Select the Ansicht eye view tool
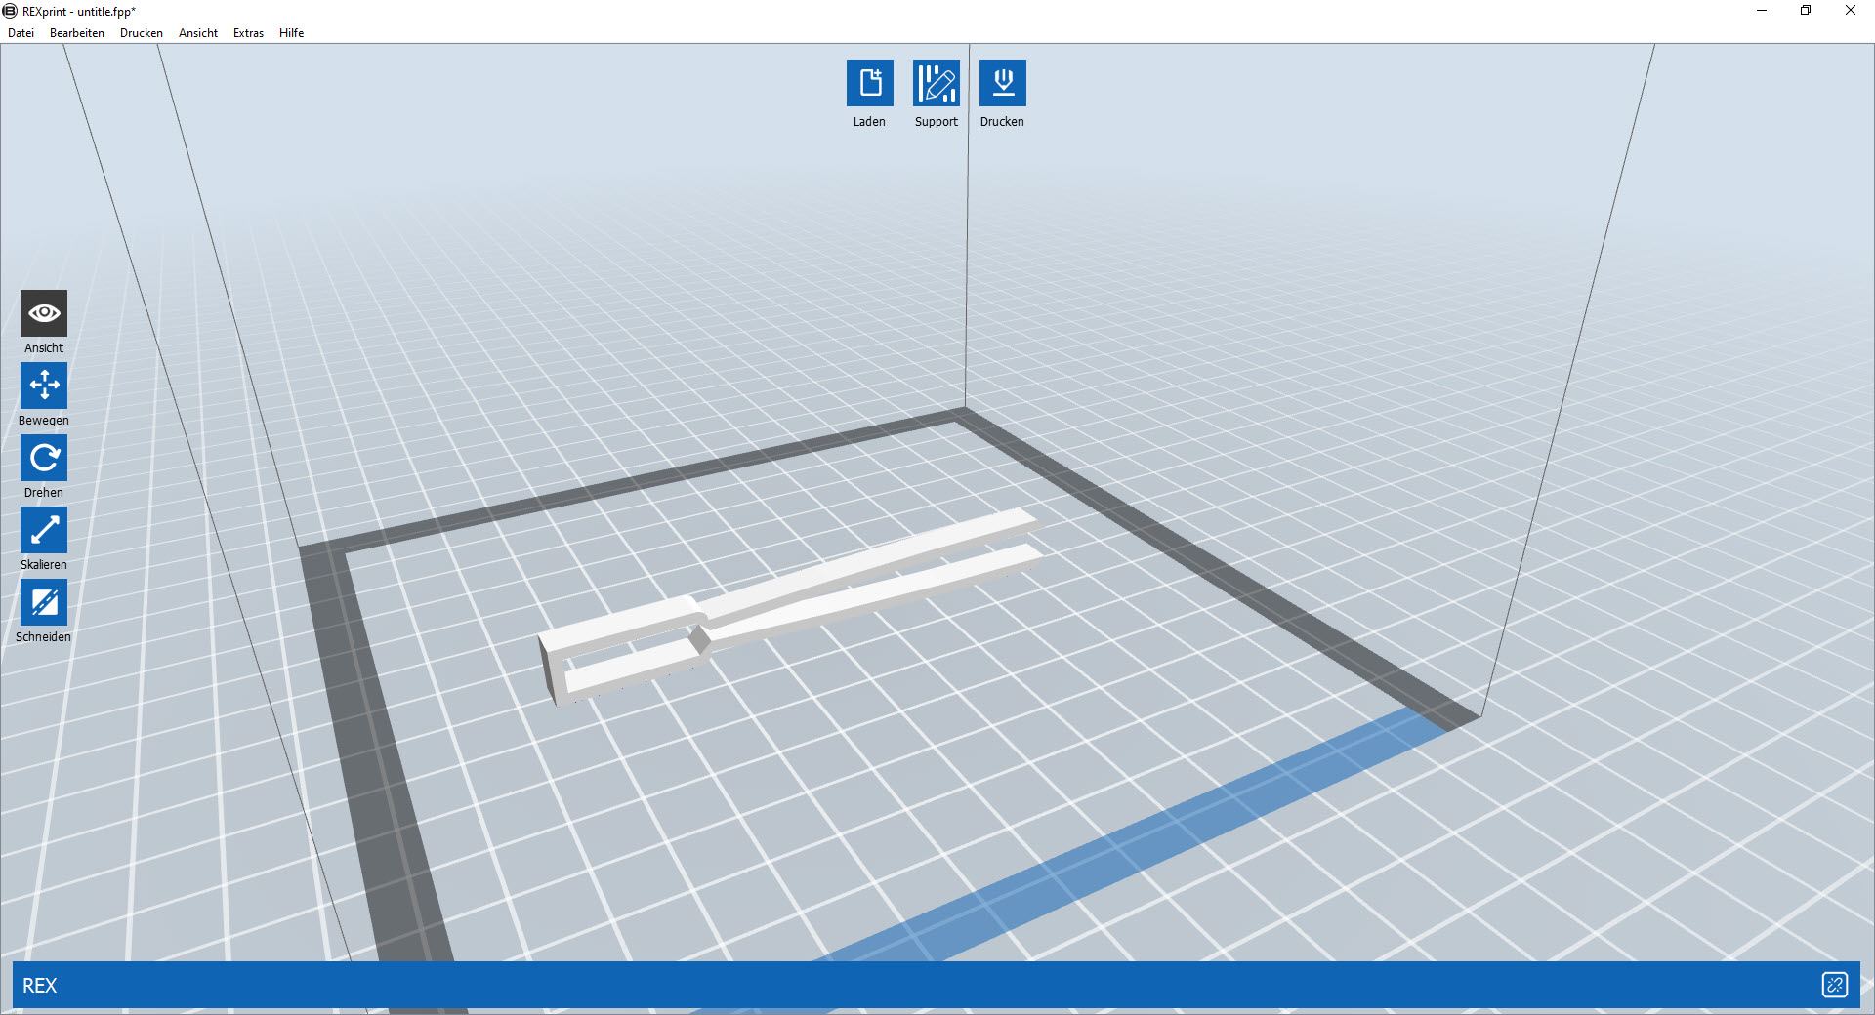The width and height of the screenshot is (1875, 1015). click(44, 313)
